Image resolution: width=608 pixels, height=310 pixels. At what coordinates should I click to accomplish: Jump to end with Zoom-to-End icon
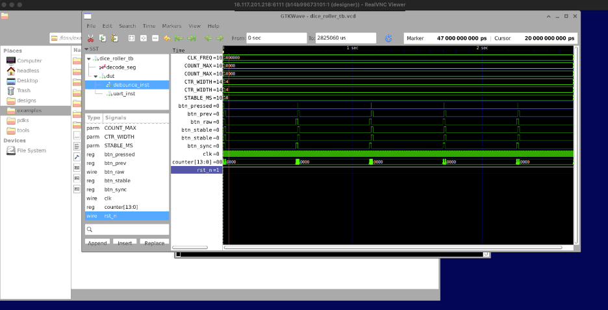click(191, 38)
